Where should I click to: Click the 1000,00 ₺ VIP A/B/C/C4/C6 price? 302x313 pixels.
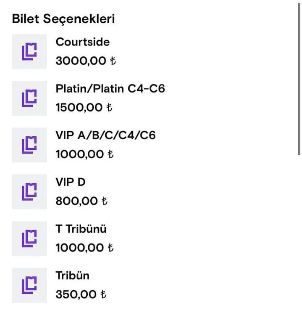[x=84, y=154]
